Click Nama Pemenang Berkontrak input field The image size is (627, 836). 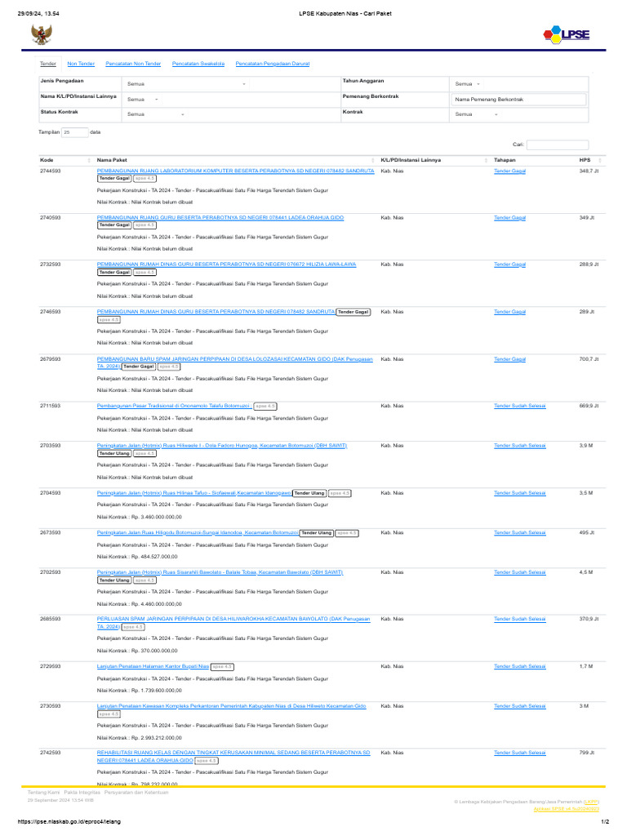518,100
